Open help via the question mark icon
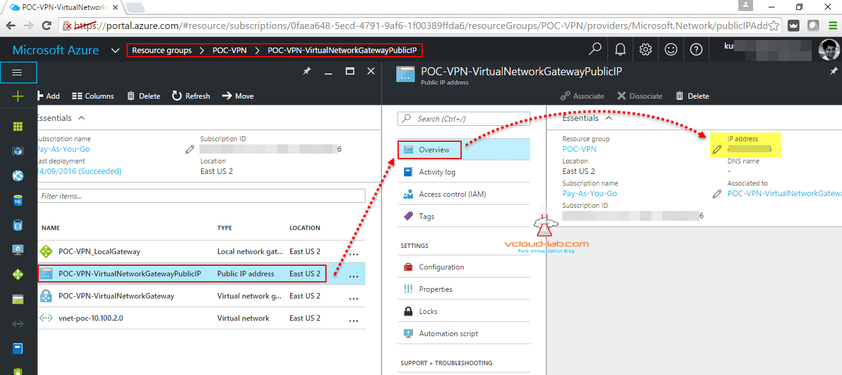The image size is (842, 375). 696,49
